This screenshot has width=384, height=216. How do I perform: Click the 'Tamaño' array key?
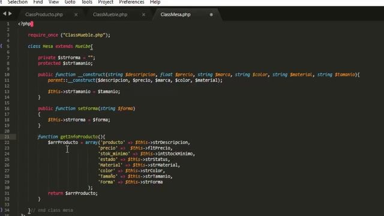(108, 176)
